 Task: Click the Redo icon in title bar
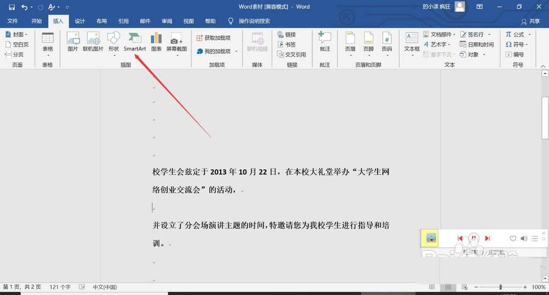click(41, 7)
